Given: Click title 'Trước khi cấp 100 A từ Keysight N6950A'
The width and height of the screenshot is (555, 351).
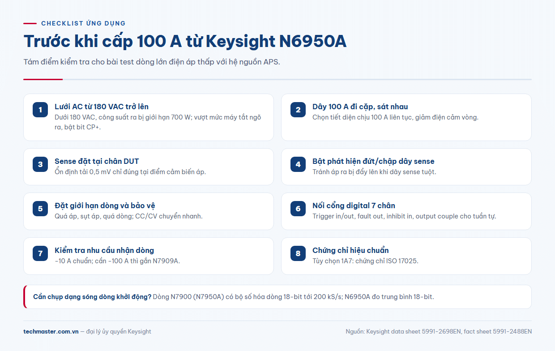Looking at the screenshot, I should point(185,41).
